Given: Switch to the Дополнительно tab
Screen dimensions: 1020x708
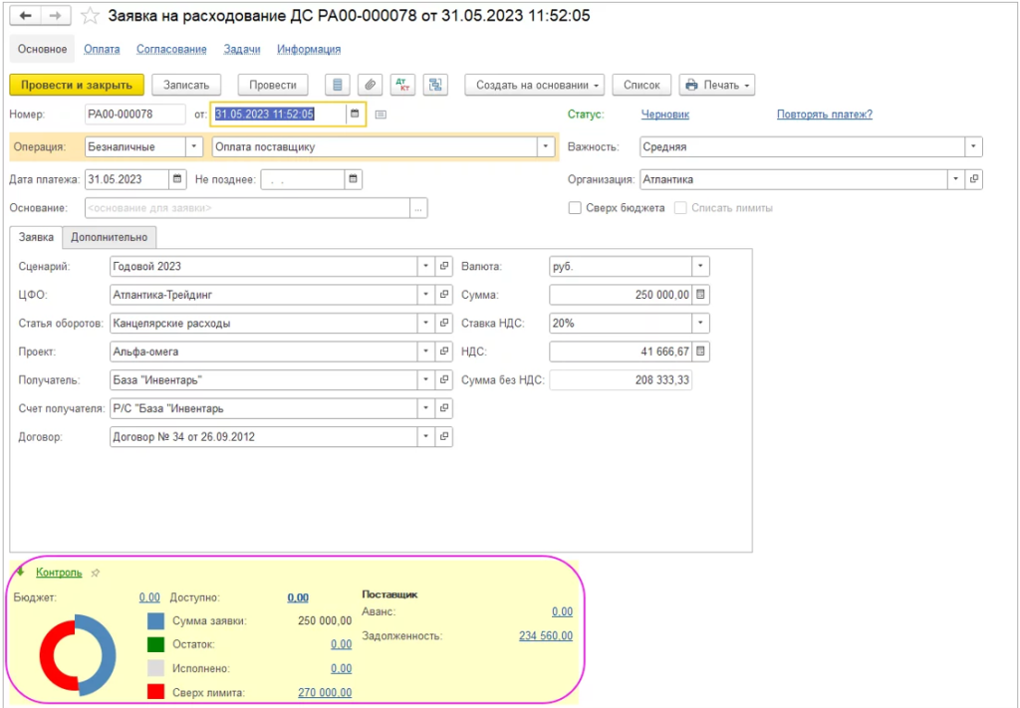Looking at the screenshot, I should [x=109, y=237].
